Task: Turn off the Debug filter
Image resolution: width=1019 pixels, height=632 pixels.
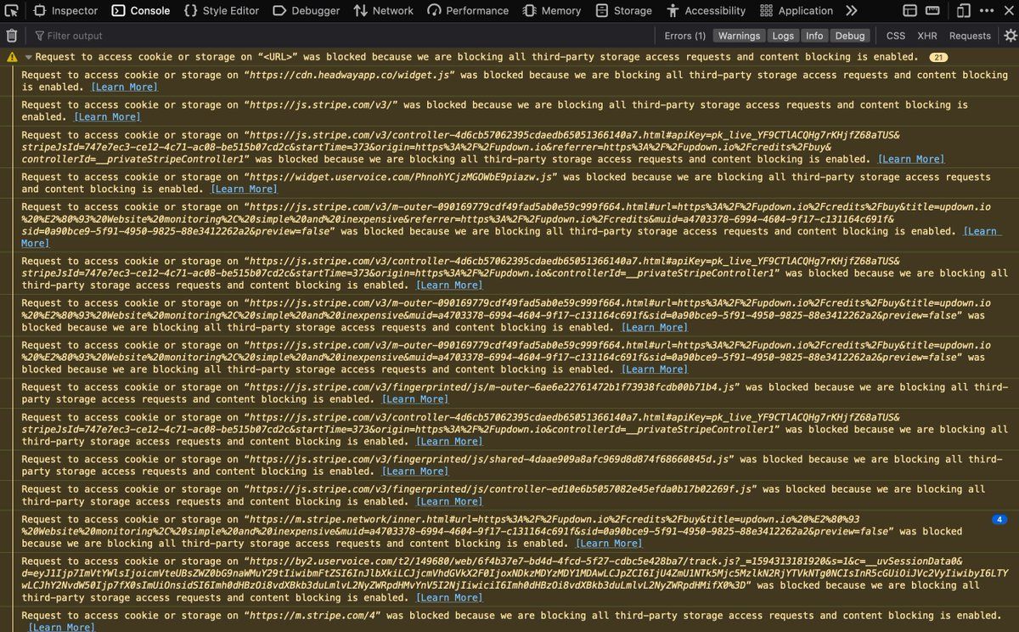Action: click(849, 36)
